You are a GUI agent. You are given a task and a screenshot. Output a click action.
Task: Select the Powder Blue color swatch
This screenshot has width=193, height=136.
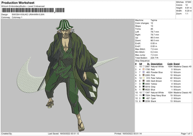[143, 72]
